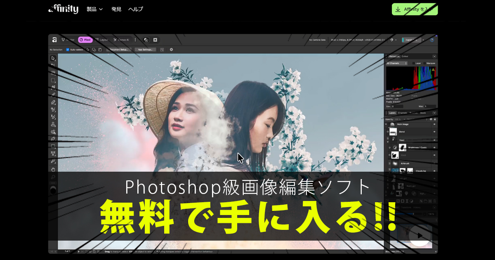Choose the Clone stamp tool

pyautogui.click(x=53, y=124)
